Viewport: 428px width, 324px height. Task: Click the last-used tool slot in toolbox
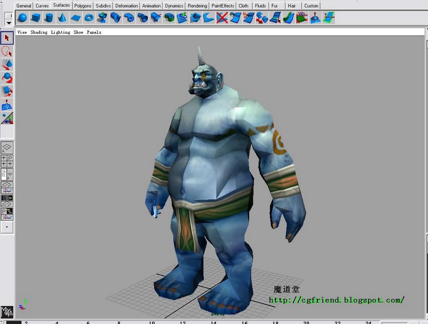7,118
